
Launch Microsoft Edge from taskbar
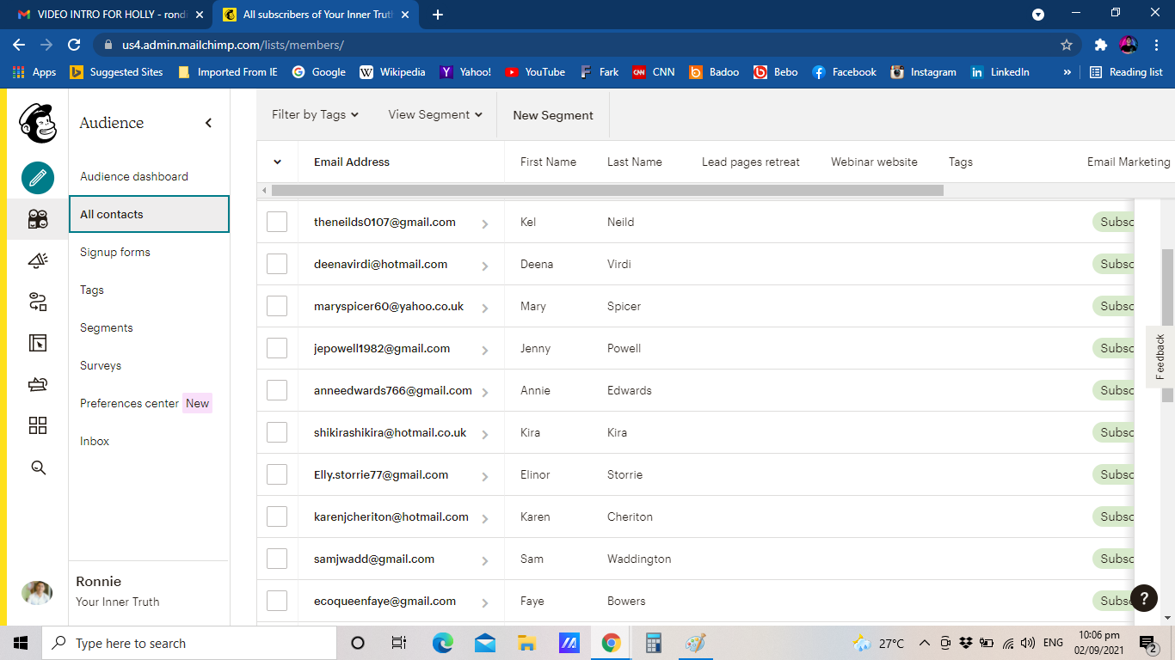click(442, 643)
